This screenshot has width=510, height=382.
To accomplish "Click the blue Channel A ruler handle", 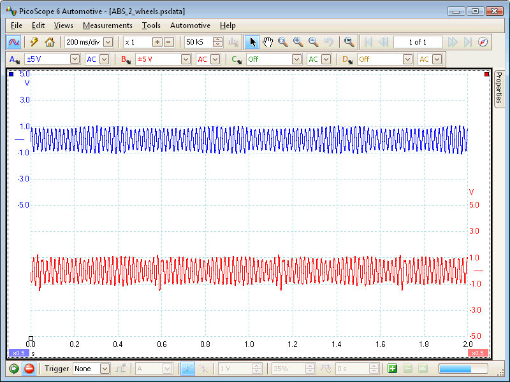I will 11,74.
